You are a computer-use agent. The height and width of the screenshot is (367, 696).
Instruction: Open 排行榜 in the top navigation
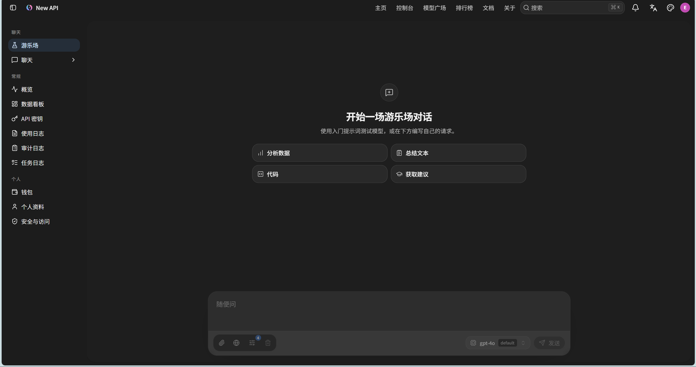click(464, 8)
